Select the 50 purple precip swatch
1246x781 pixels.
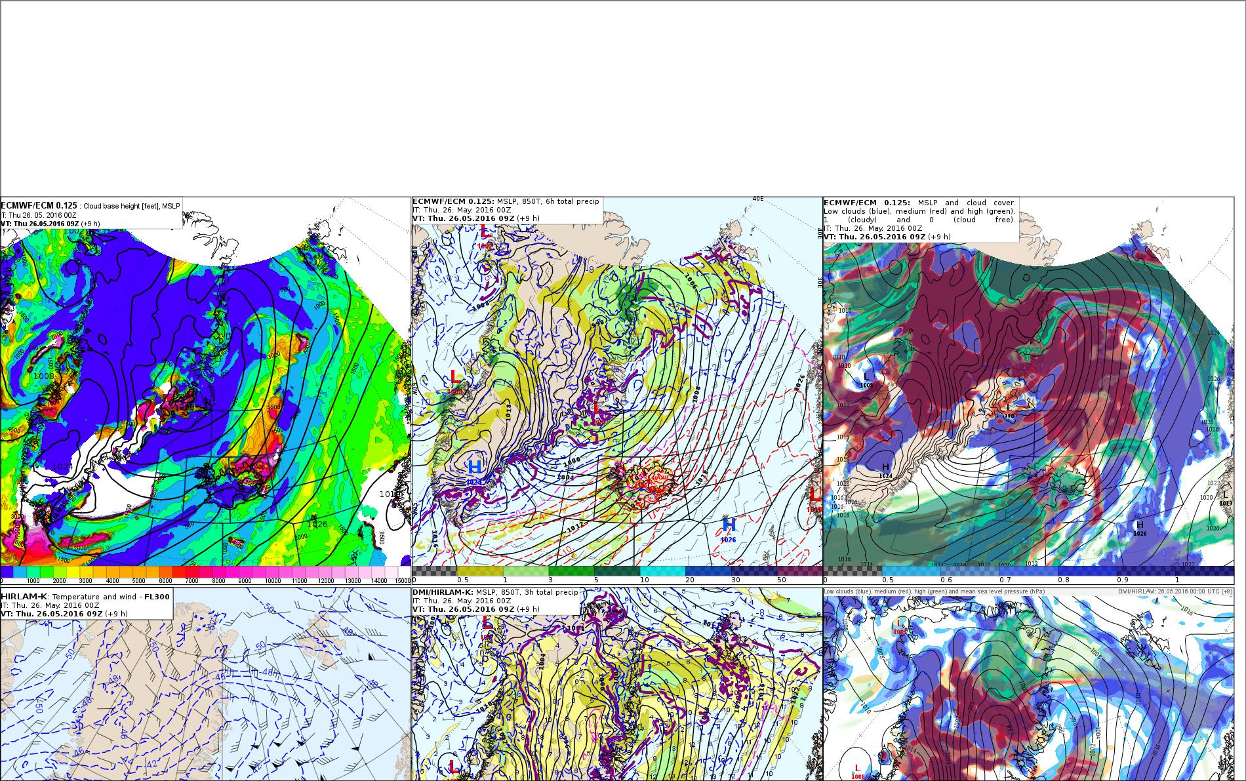point(800,571)
